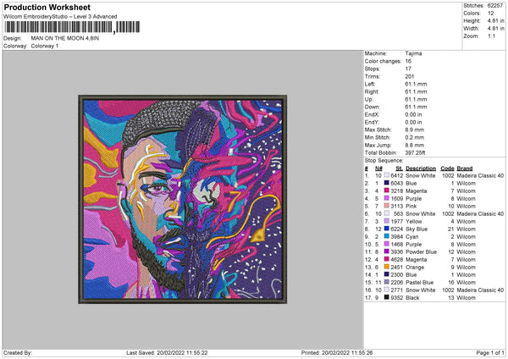
Task: Click the 'Cyan' description in stop 9
Action: tap(411, 237)
